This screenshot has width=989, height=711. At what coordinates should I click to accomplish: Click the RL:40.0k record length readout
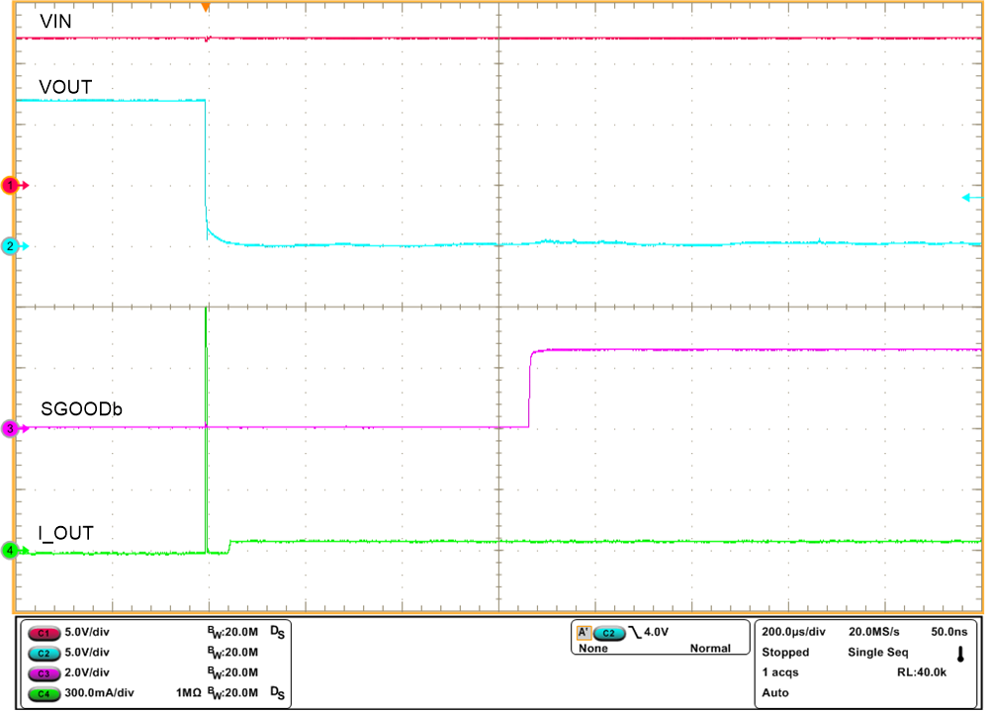[923, 671]
